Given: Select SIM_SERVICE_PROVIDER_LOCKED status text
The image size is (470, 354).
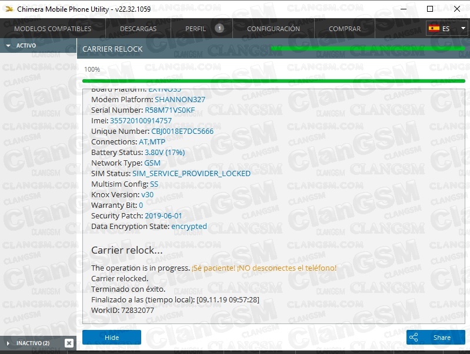Looking at the screenshot, I should 191,174.
